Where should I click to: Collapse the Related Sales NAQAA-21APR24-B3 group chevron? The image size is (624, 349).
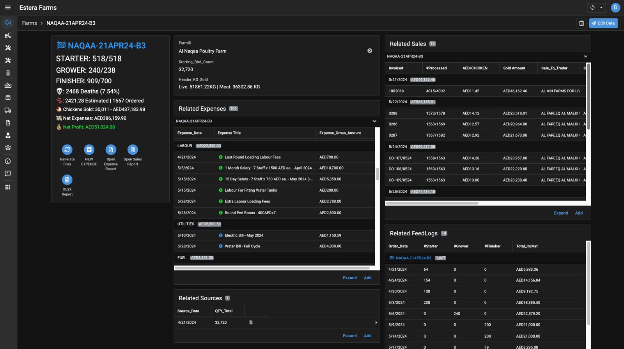coord(585,56)
